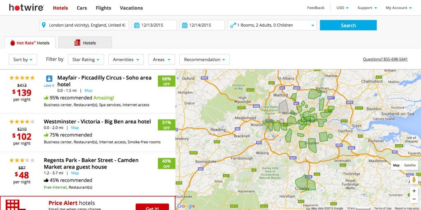
Task: Click the 66% OFF badge
Action: (x=167, y=81)
